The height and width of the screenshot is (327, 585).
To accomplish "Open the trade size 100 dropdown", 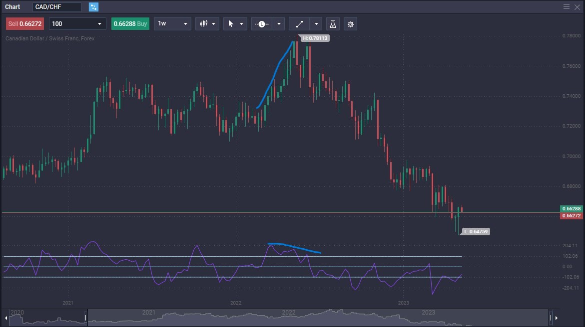I will [77, 23].
